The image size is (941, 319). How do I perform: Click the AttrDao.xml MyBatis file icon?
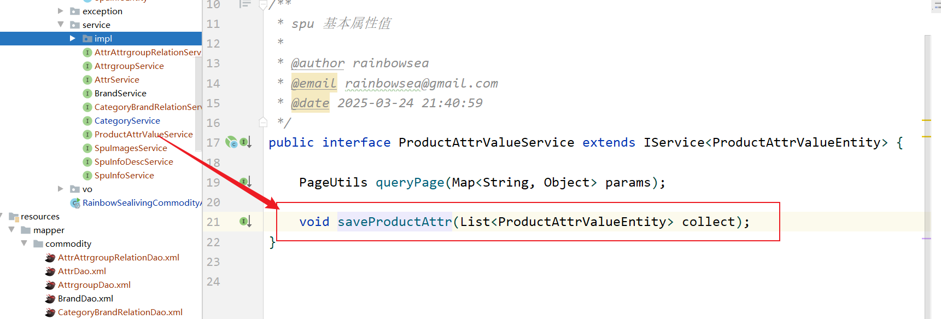point(50,271)
